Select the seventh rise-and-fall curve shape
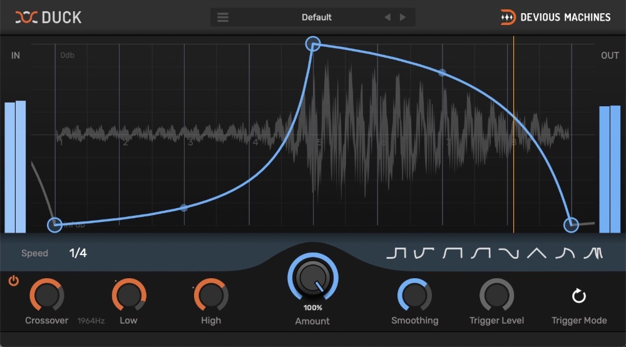 click(x=565, y=253)
